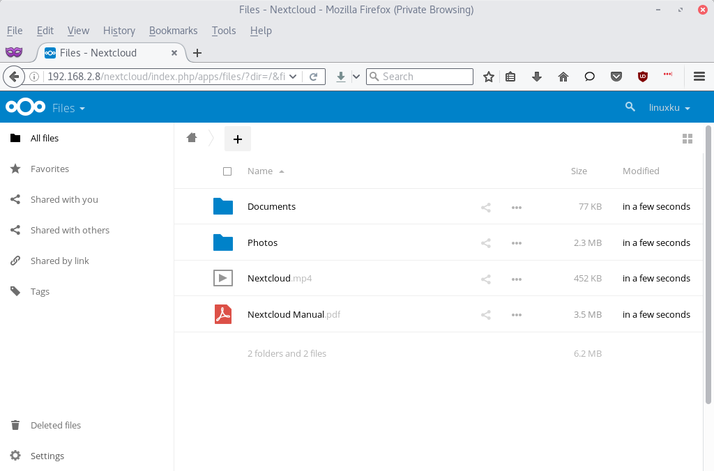The image size is (714, 471).
Task: Open the Files app dropdown menu
Action: pyautogui.click(x=69, y=108)
